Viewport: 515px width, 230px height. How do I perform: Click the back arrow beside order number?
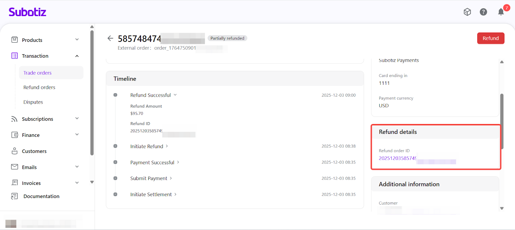(x=110, y=38)
